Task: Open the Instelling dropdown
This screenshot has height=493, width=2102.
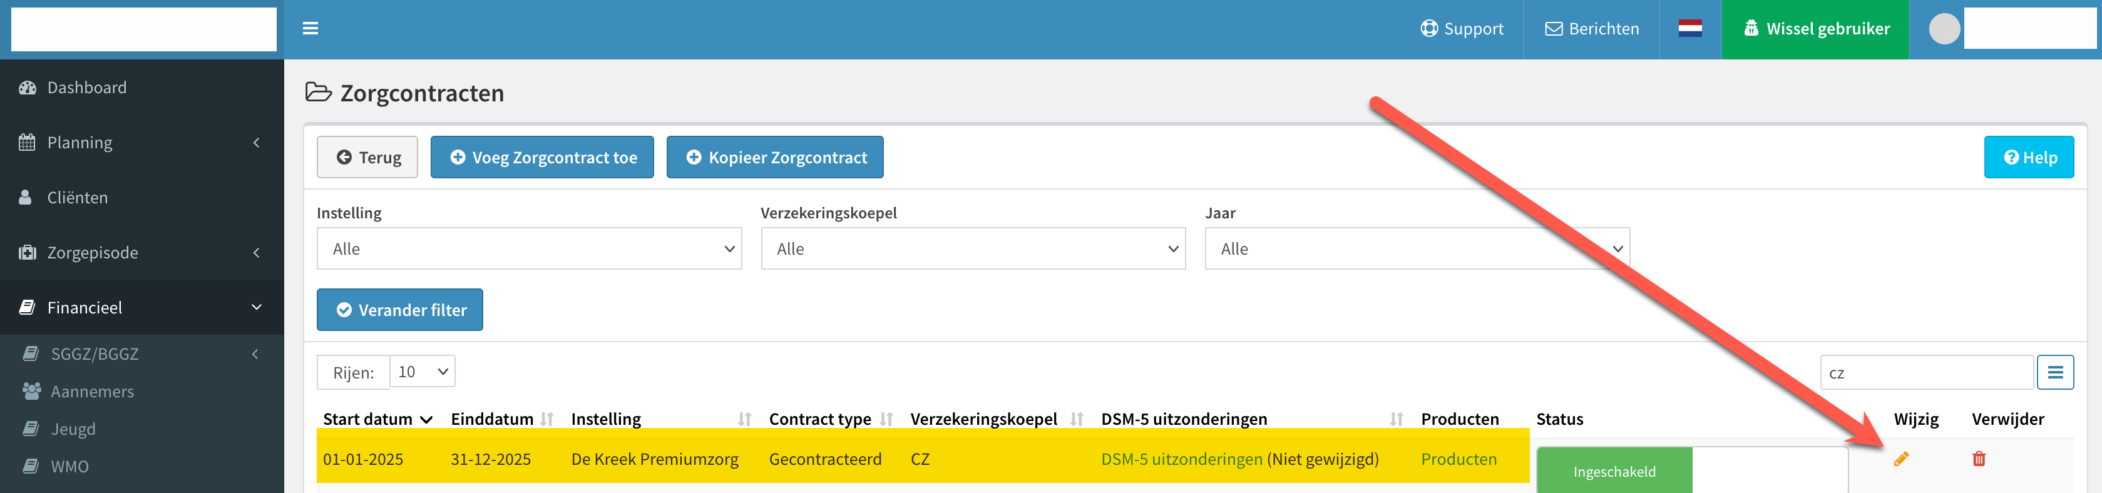Action: click(x=529, y=248)
